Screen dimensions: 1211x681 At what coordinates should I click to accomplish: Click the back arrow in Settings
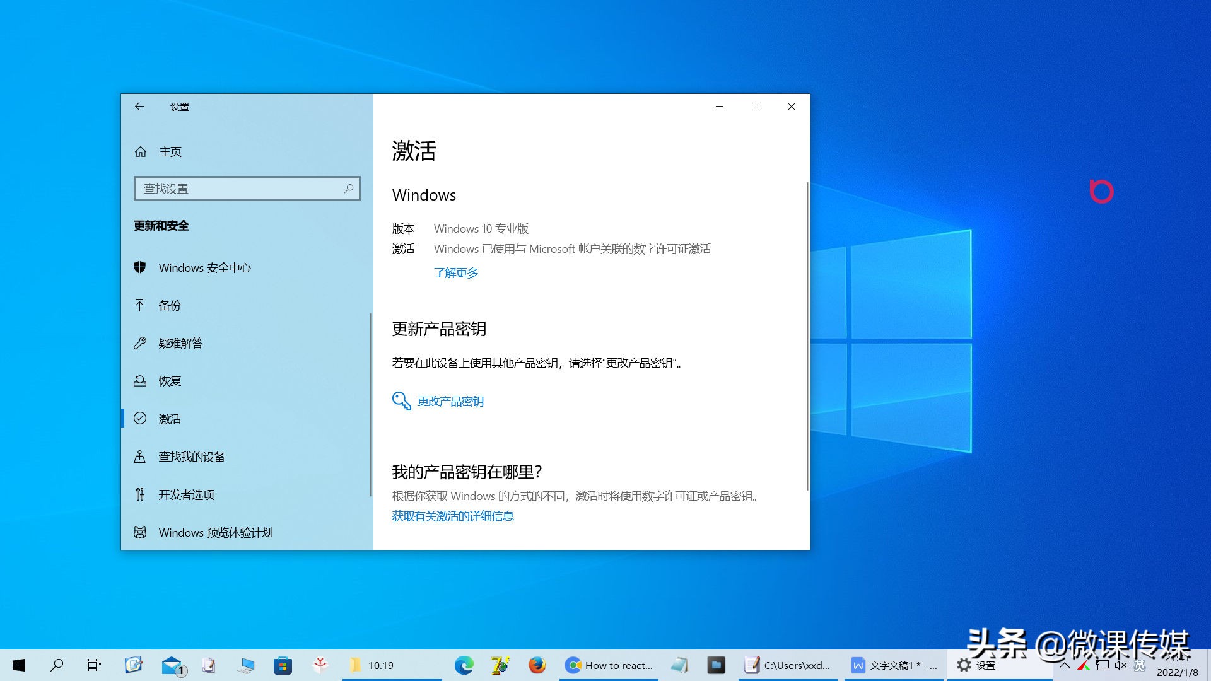point(139,107)
